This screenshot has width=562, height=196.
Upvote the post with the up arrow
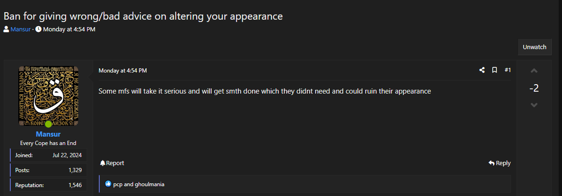click(x=534, y=71)
